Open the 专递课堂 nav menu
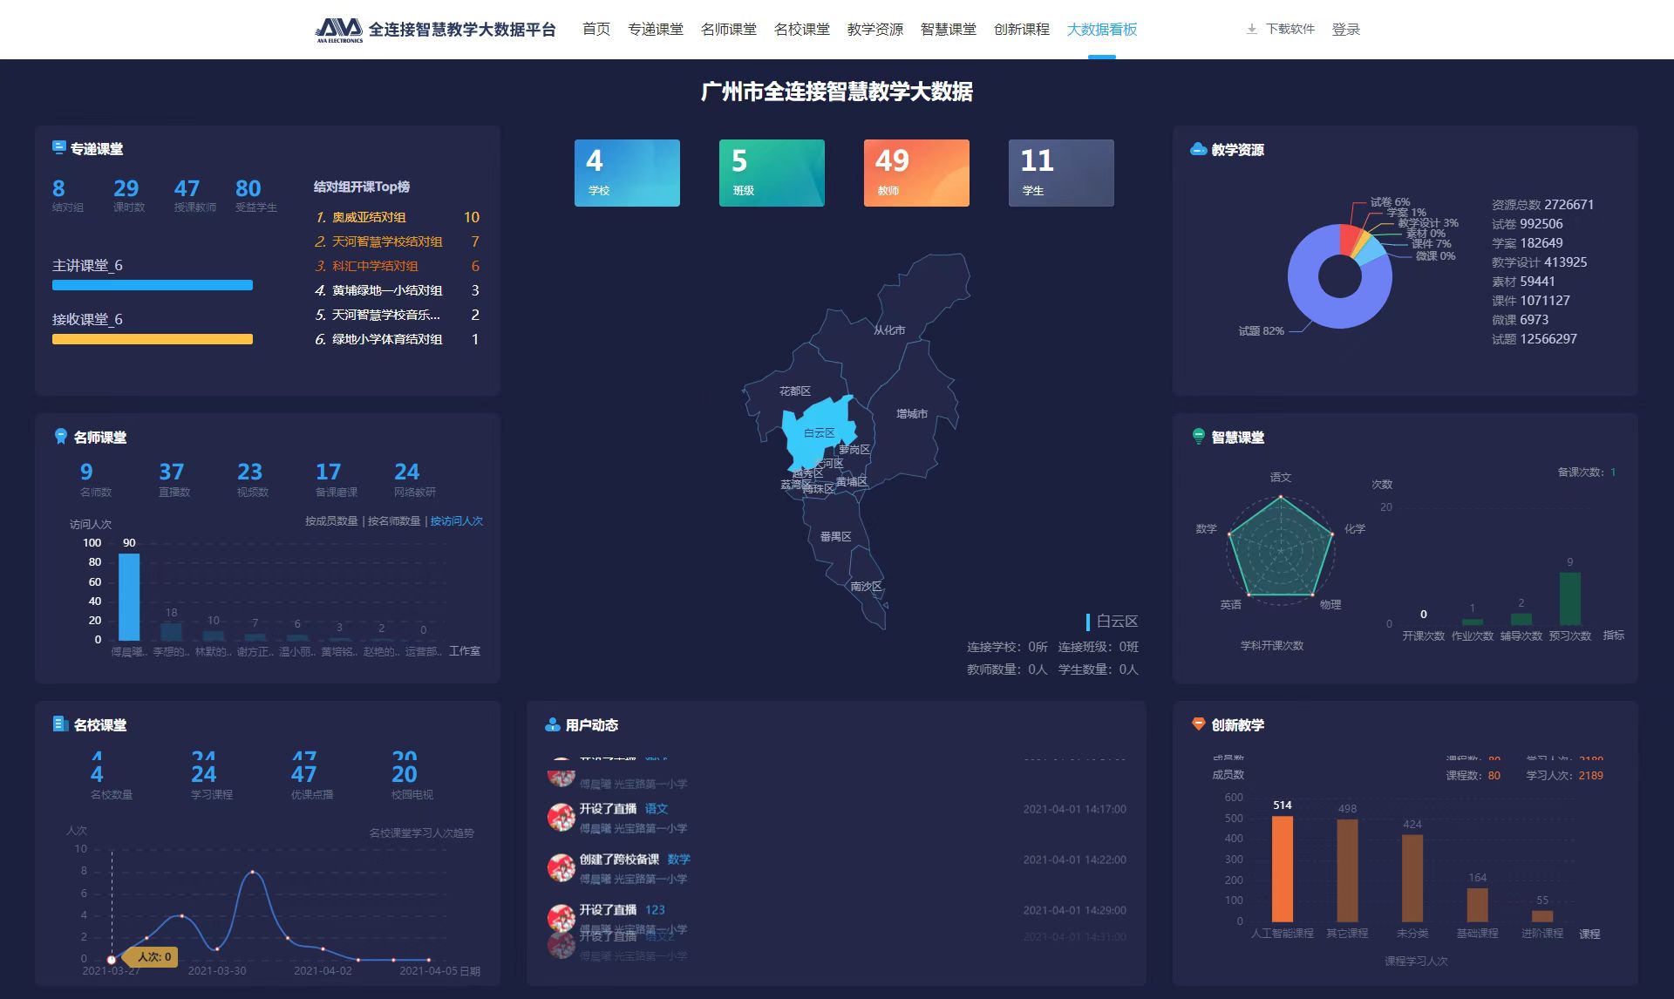1674x999 pixels. tap(655, 30)
